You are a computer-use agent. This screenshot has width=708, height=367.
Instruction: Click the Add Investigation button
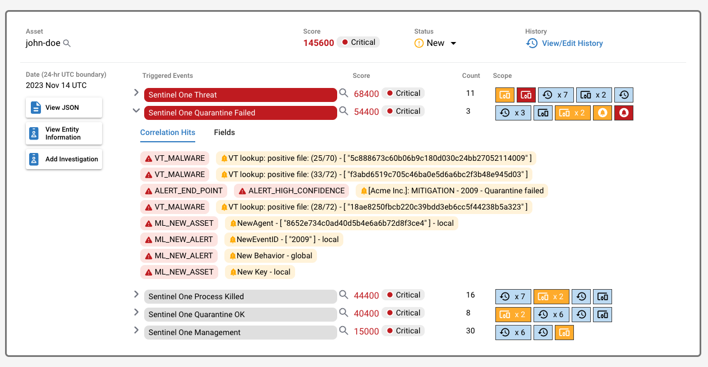click(x=64, y=159)
